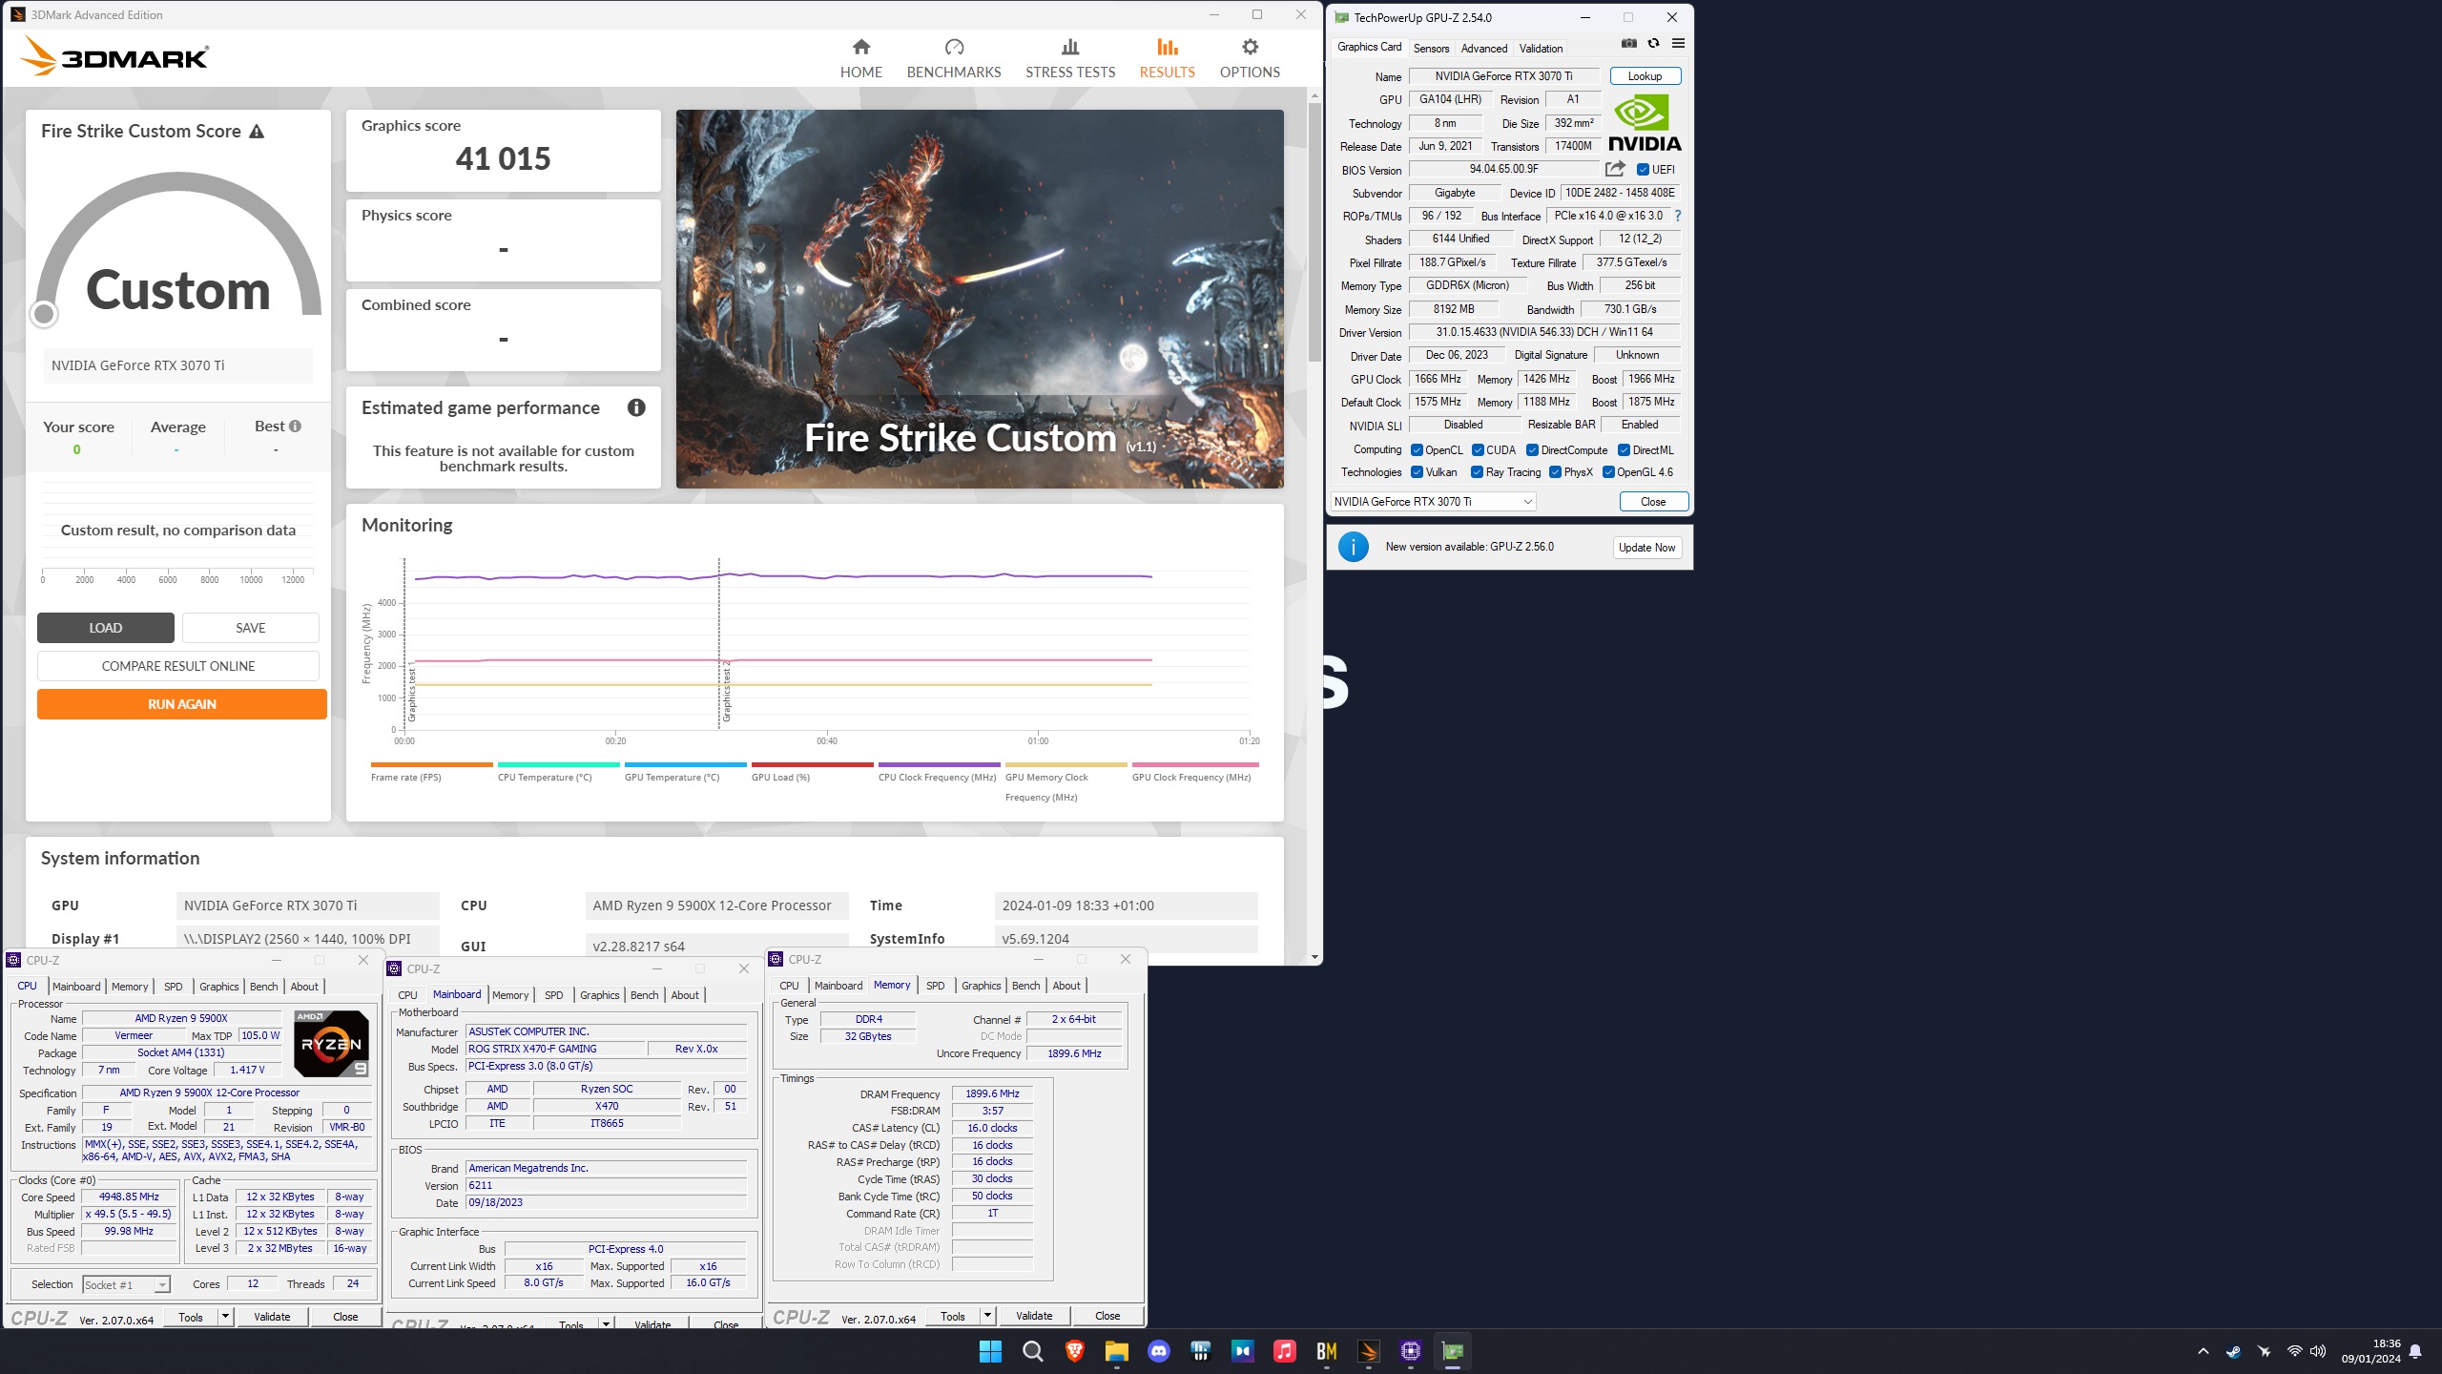Toggle the UEFI checkbox in GPU-Z
Image resolution: width=2442 pixels, height=1374 pixels.
point(1643,170)
